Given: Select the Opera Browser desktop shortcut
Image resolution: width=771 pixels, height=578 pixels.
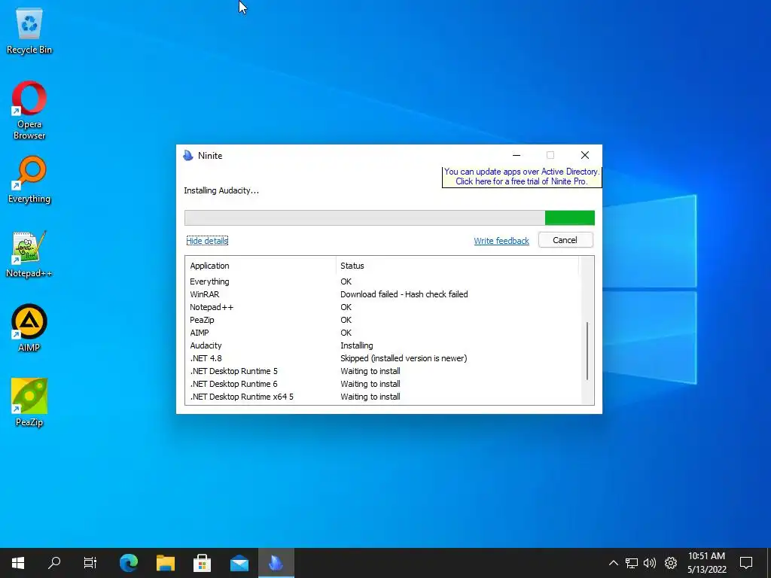Looking at the screenshot, I should [x=29, y=110].
